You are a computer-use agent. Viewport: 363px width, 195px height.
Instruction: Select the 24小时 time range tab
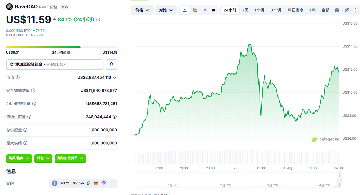tap(230, 10)
